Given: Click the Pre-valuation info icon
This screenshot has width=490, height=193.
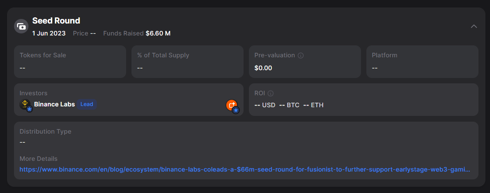Looking at the screenshot, I should tap(301, 55).
